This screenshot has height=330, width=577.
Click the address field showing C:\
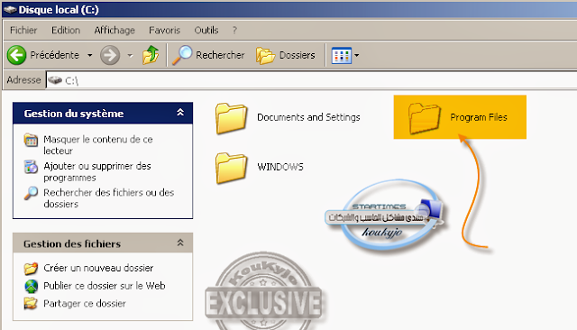311,80
